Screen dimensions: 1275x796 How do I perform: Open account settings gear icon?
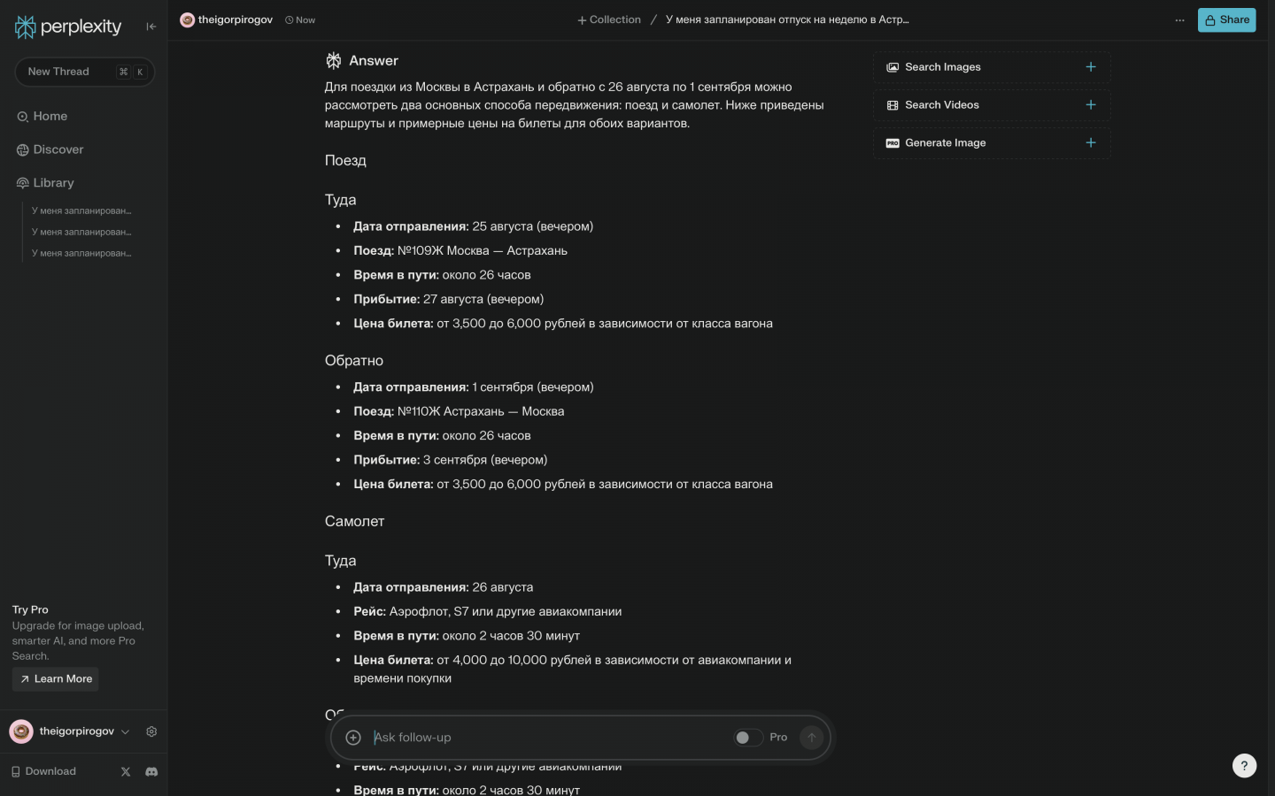[151, 731]
